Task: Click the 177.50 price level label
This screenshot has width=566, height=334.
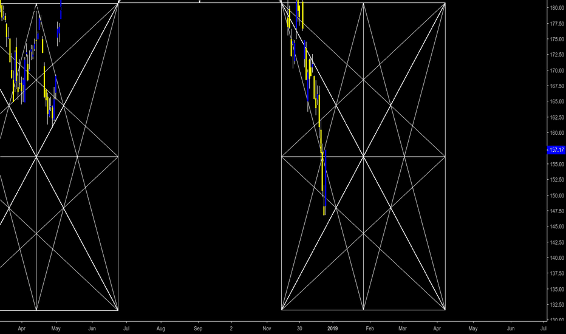Action: (557, 24)
